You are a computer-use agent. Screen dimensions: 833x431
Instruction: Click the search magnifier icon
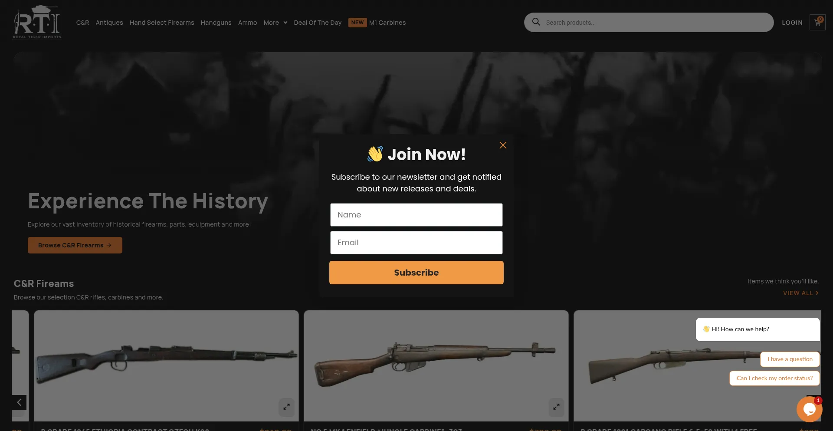point(536,22)
